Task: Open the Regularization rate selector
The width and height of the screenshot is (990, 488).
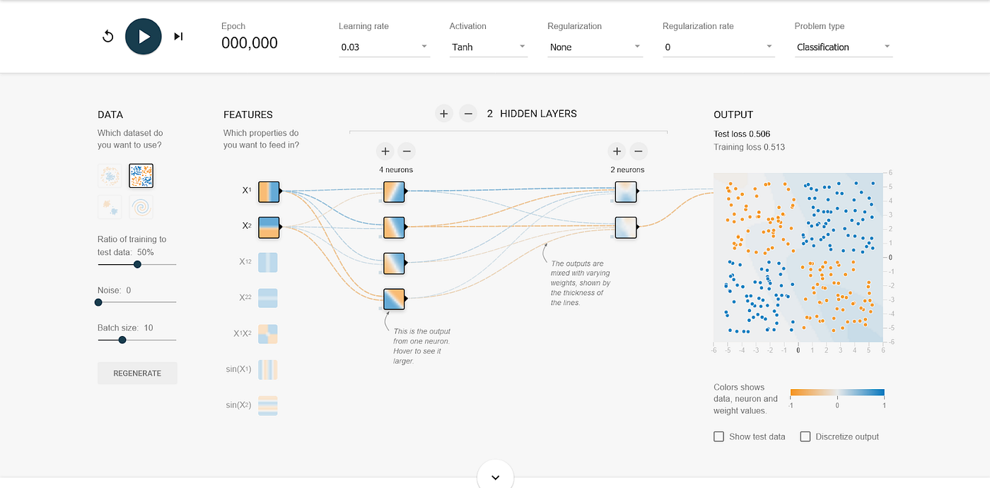Action: (x=718, y=47)
